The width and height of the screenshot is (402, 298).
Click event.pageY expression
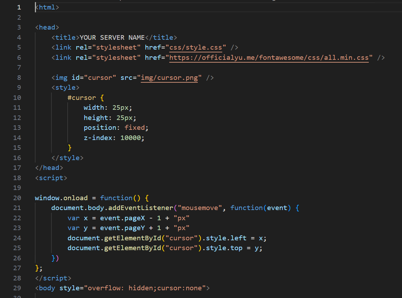(x=122, y=228)
